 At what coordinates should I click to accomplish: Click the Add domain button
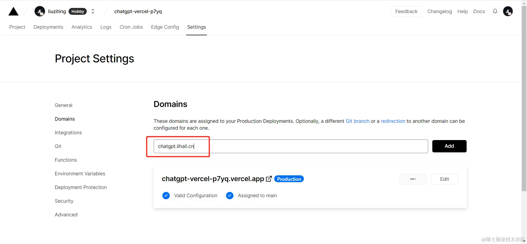click(449, 146)
